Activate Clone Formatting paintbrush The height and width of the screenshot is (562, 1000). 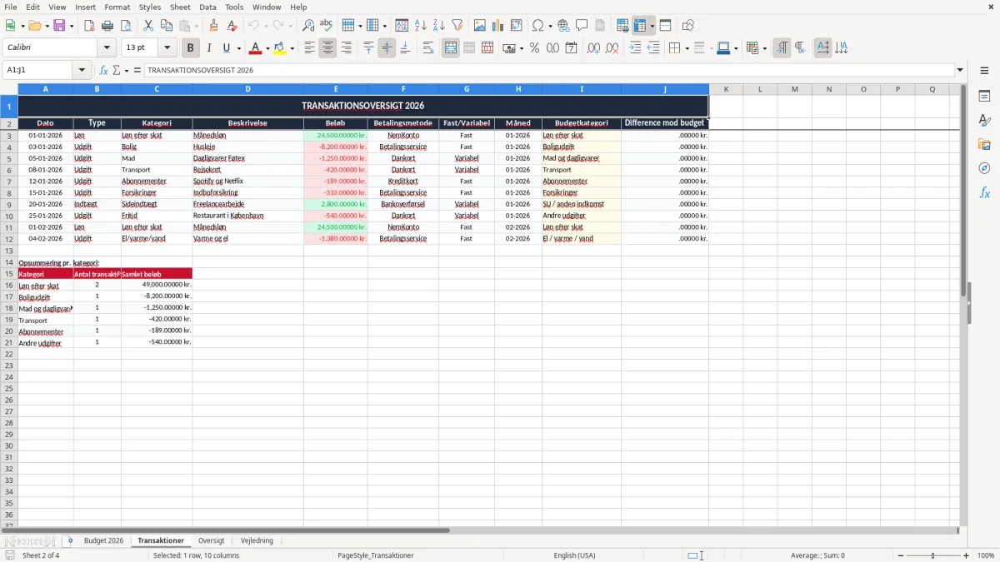[213, 26]
